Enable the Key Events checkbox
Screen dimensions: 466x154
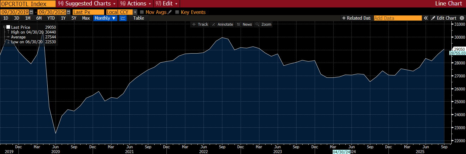[x=177, y=12]
